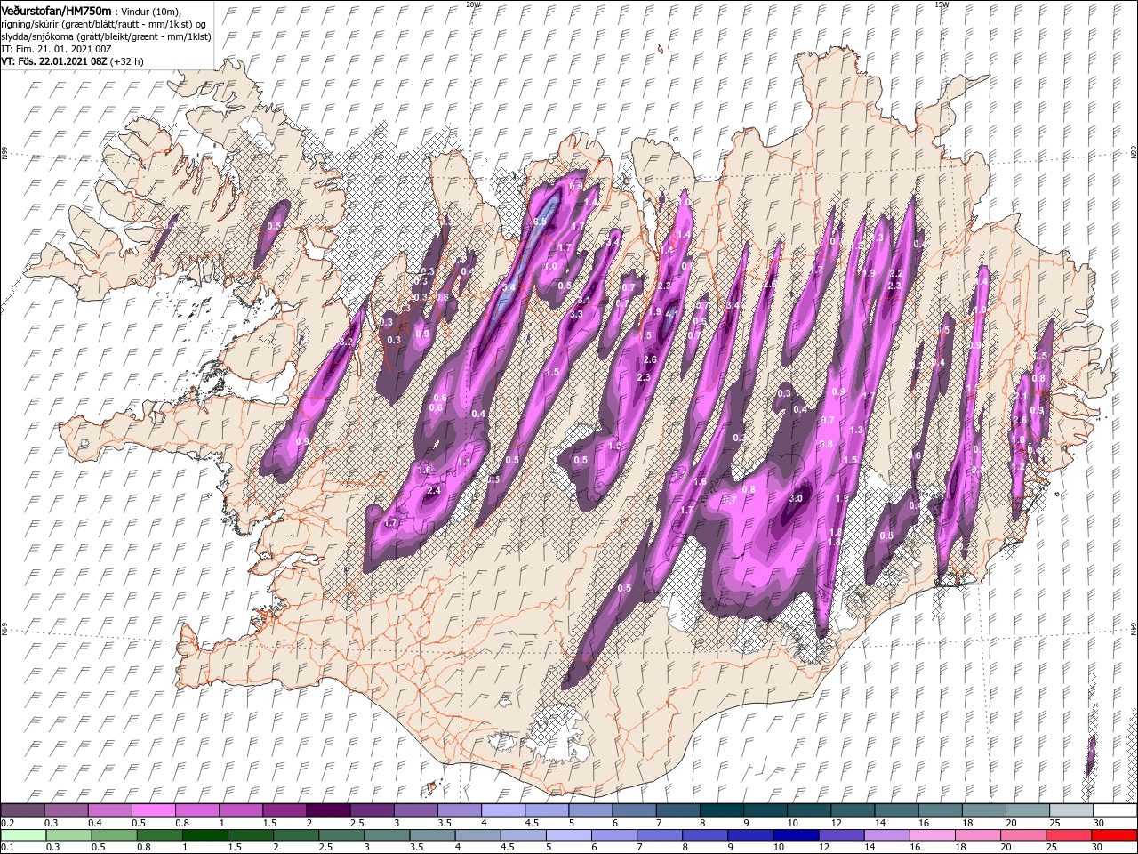Click the '4.1' snowfall value on the map
This screenshot has width=1138, height=854.
672,314
